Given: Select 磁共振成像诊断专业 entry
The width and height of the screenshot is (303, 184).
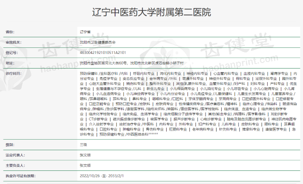Looking at the screenshot, I should point(129,119).
